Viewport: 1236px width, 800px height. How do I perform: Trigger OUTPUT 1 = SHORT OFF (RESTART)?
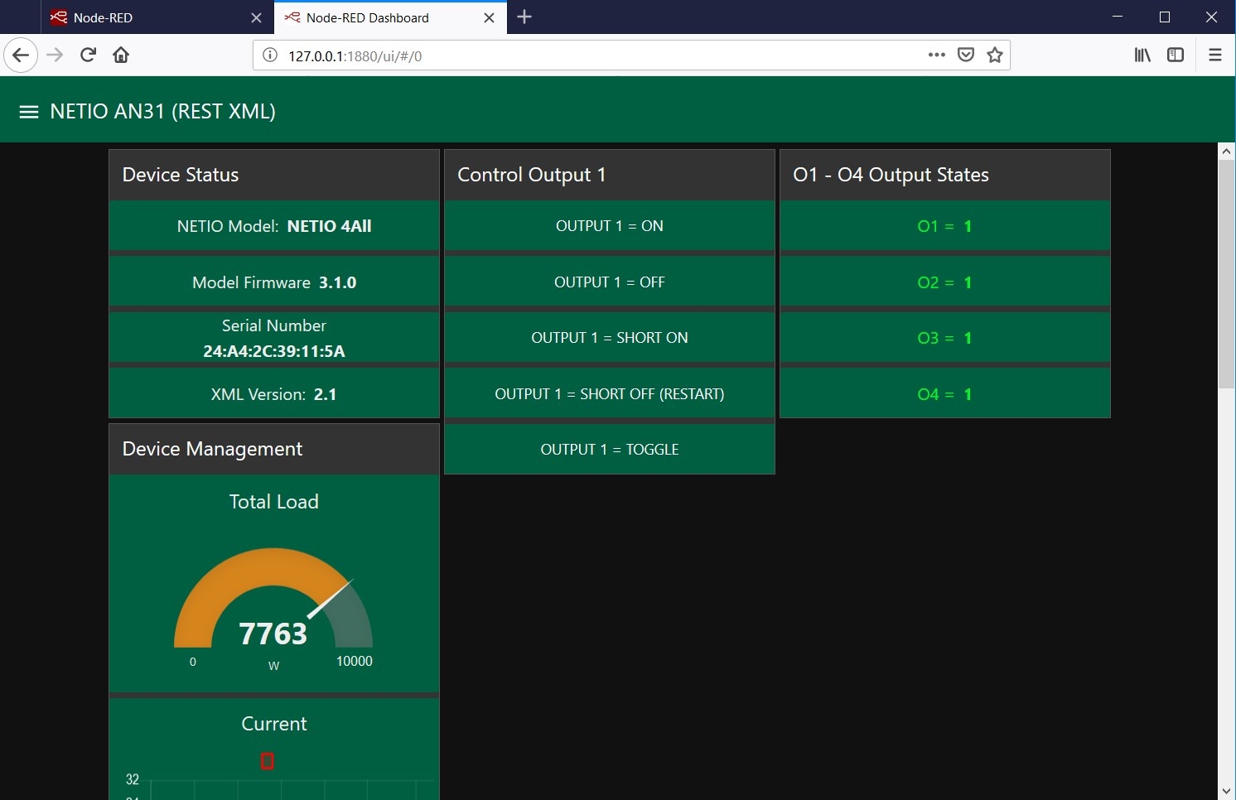tap(610, 394)
